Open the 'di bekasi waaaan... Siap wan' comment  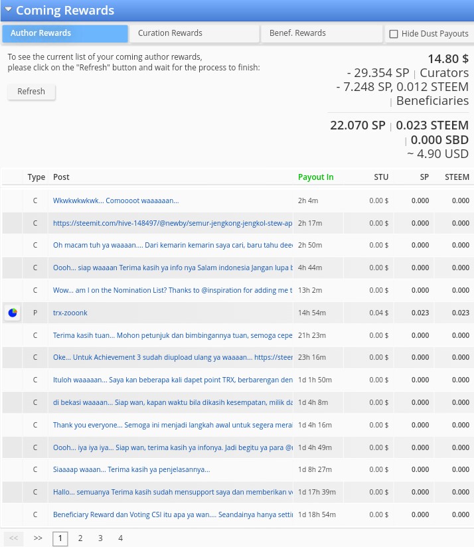pyautogui.click(x=173, y=402)
